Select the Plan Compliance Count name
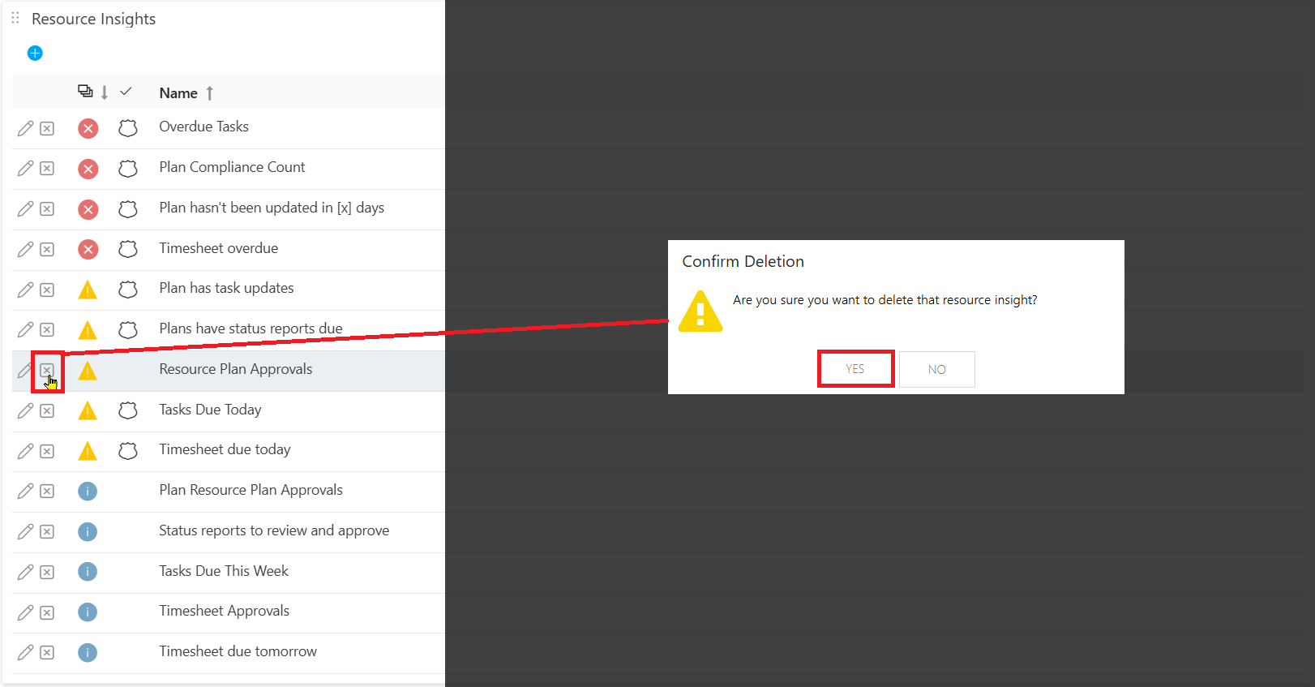 click(232, 167)
